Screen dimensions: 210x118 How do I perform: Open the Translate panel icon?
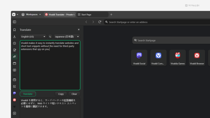point(14,57)
